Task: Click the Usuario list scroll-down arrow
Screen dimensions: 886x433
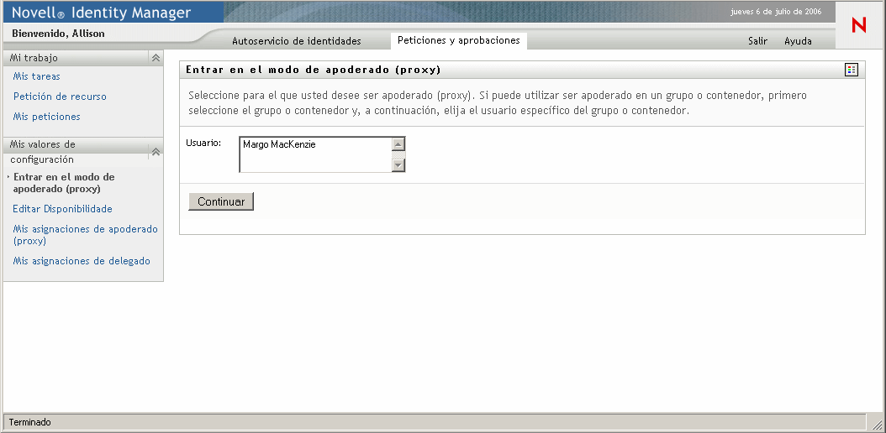Action: point(399,165)
